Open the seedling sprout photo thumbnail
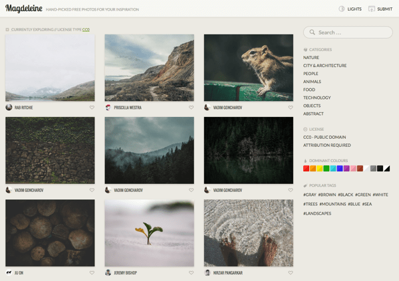This screenshot has height=281, width=399. [150, 233]
